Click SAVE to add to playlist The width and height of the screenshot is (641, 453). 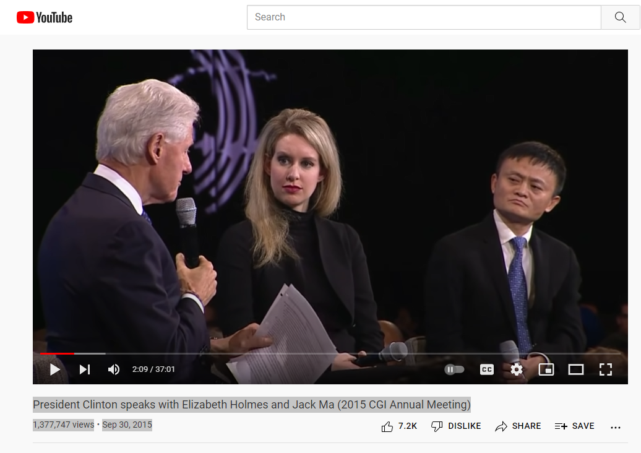pyautogui.click(x=574, y=426)
